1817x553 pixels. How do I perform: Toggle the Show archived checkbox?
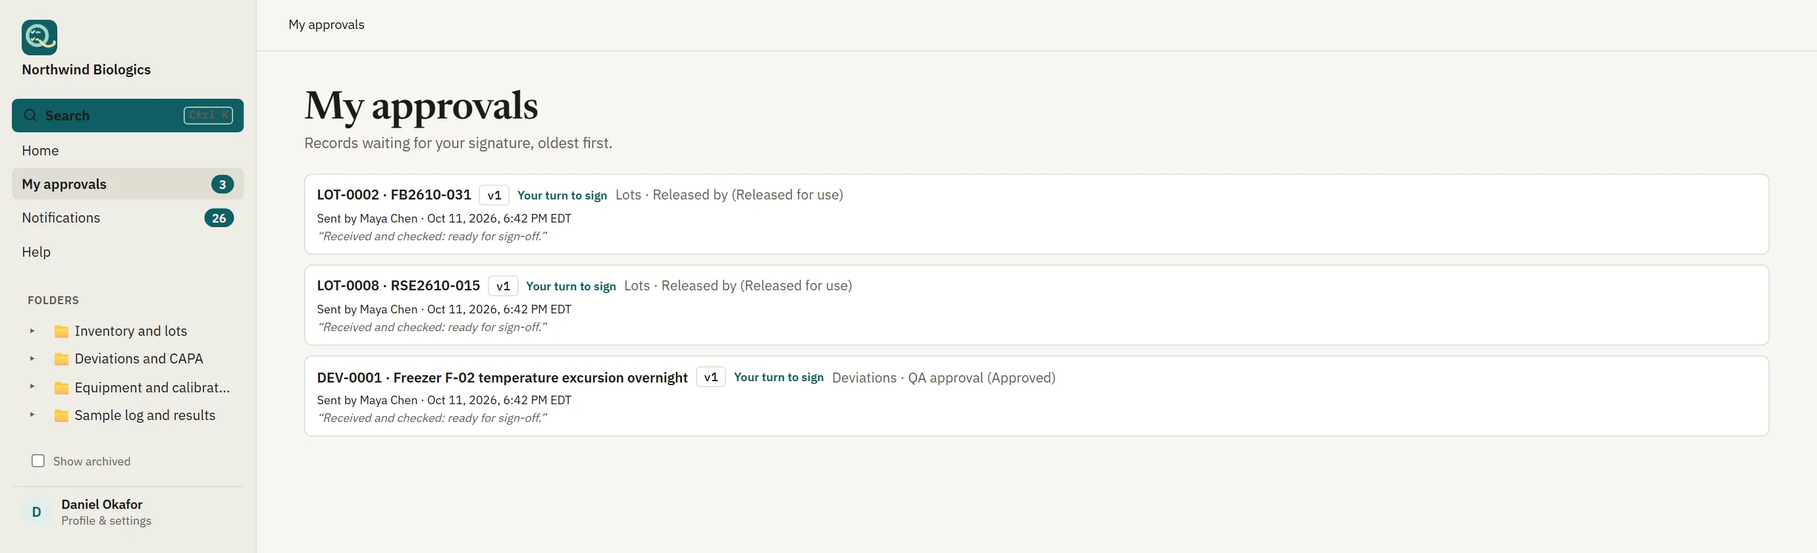click(38, 461)
